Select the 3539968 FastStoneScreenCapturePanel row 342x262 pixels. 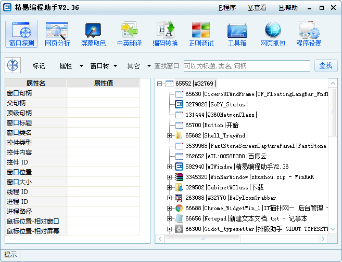coord(256,146)
